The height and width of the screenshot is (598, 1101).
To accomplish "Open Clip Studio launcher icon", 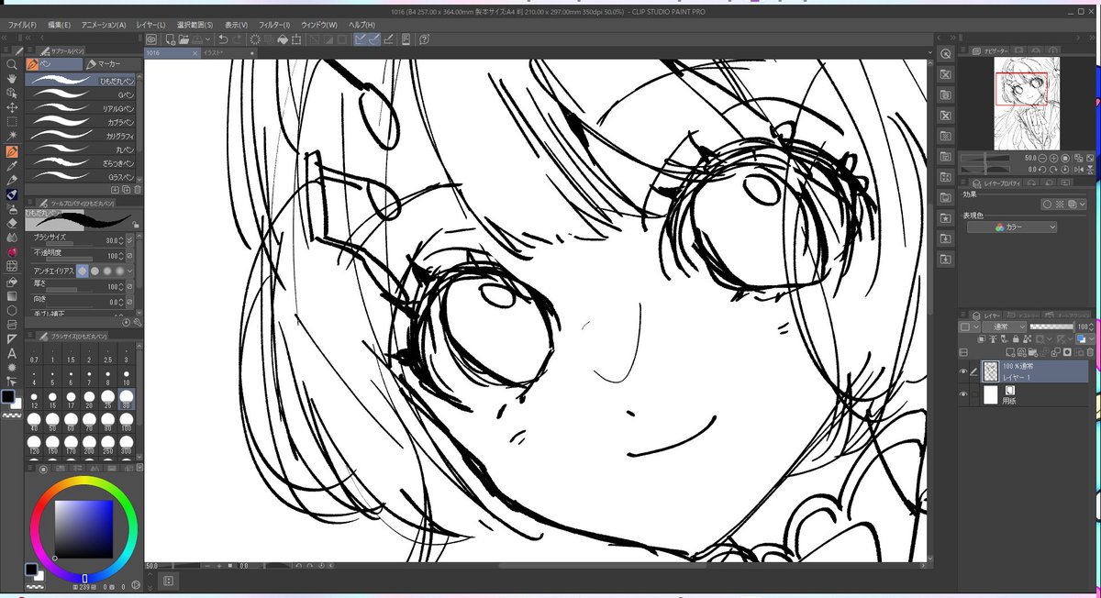I will click(150, 39).
